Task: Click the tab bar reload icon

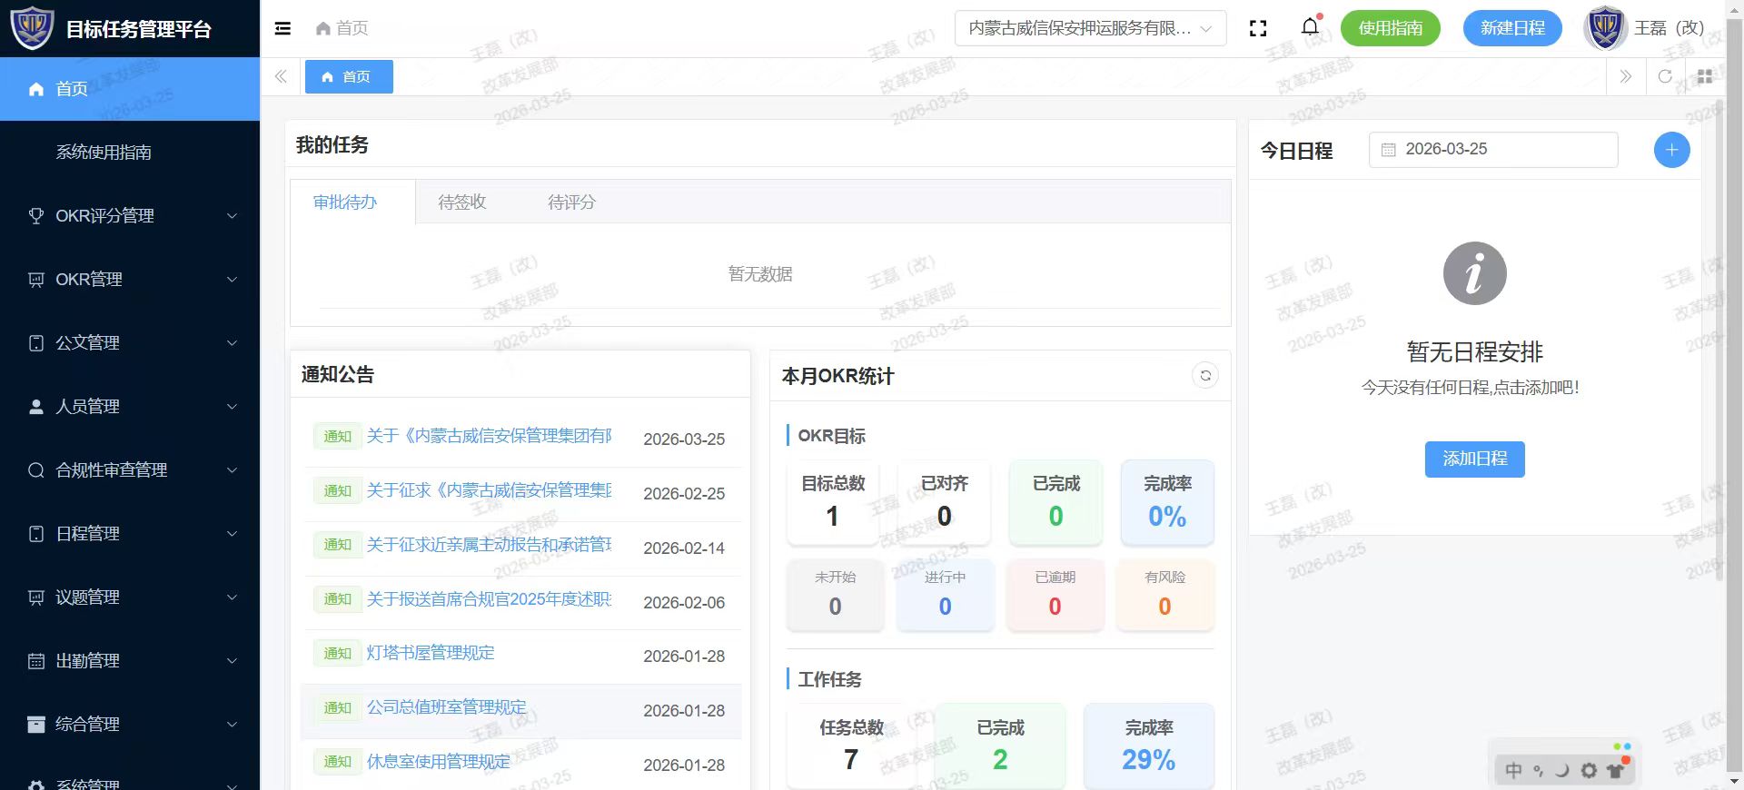Action: pyautogui.click(x=1665, y=77)
